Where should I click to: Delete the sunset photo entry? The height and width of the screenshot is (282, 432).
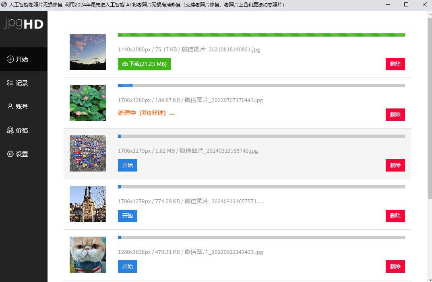tap(395, 64)
